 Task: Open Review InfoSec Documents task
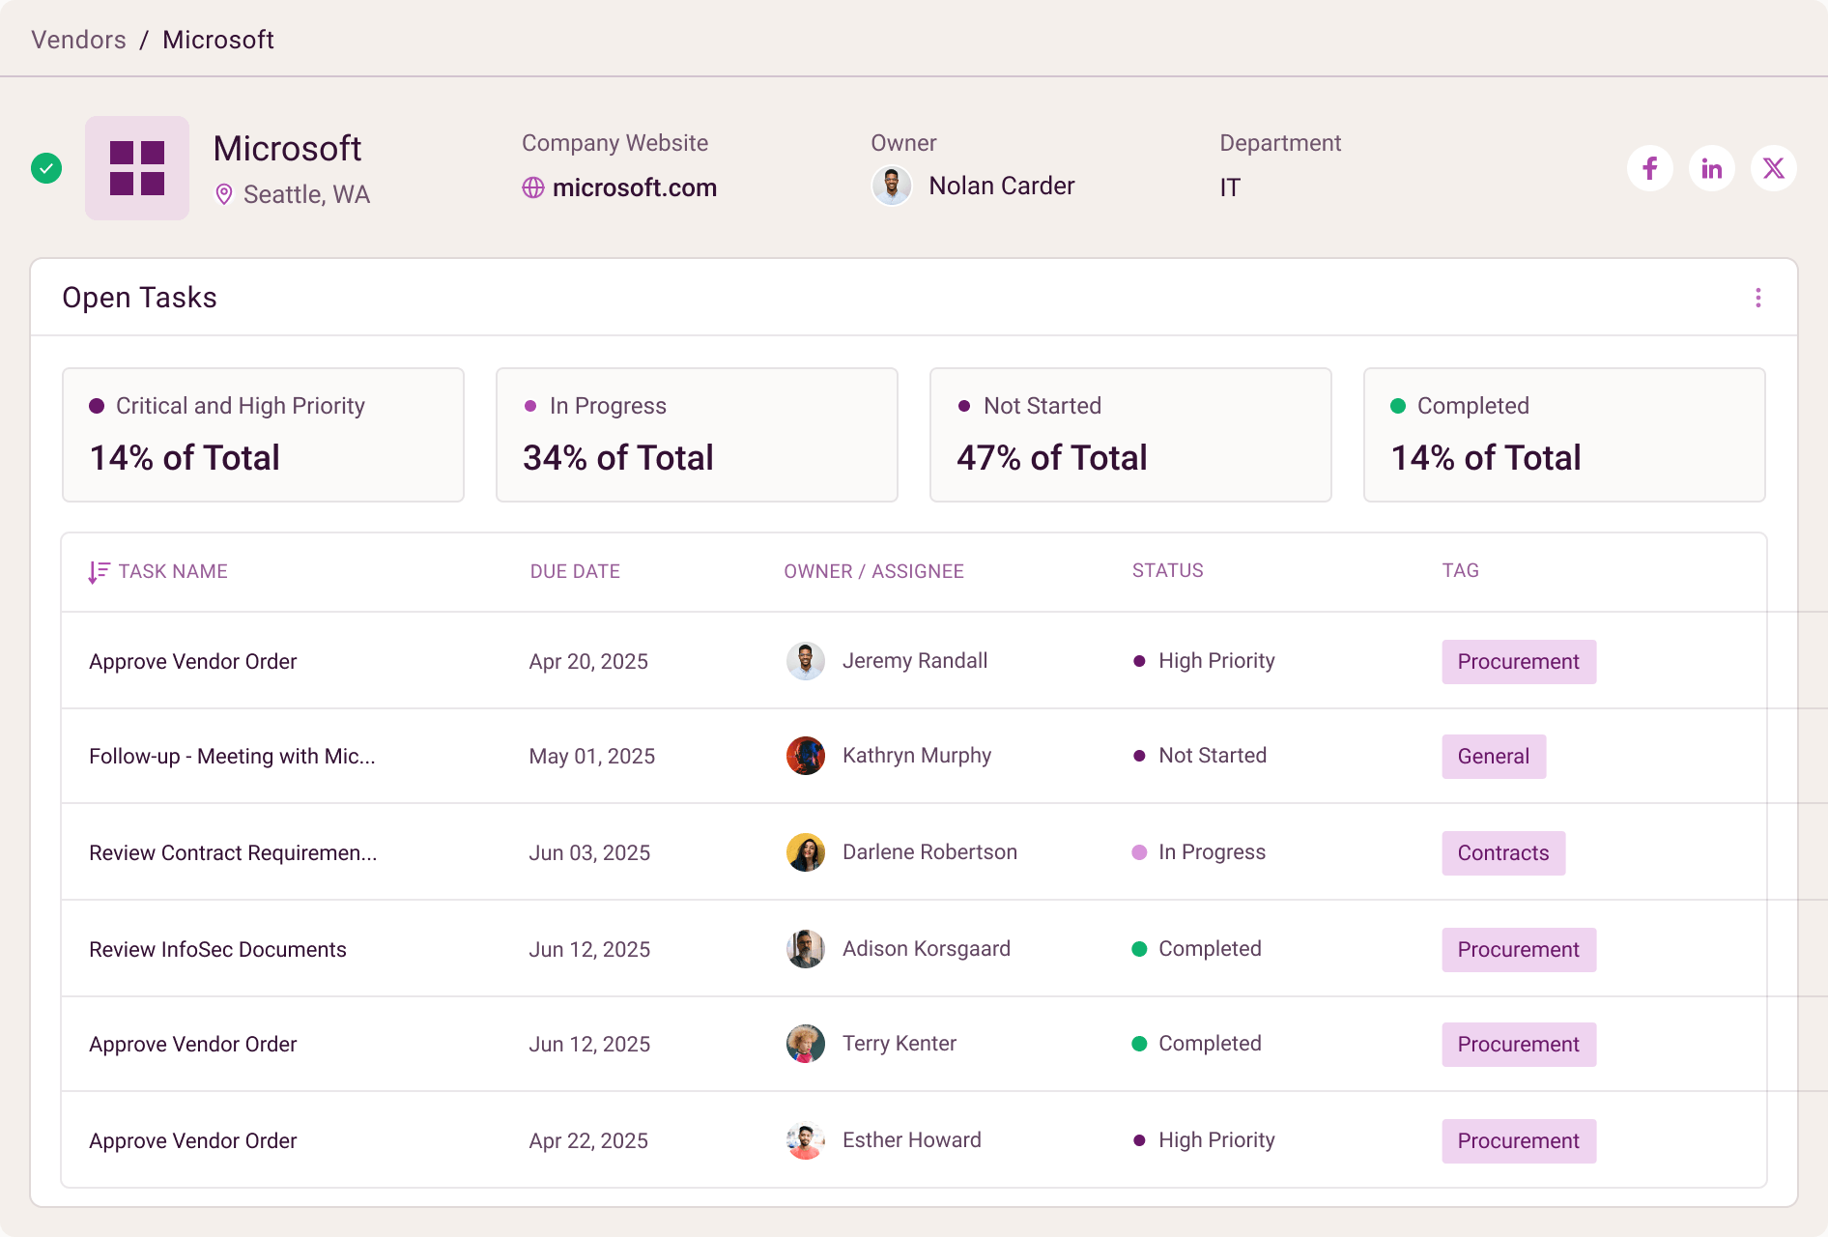[x=217, y=949]
